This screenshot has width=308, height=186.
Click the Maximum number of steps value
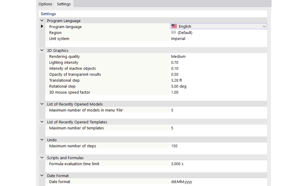tap(174, 146)
